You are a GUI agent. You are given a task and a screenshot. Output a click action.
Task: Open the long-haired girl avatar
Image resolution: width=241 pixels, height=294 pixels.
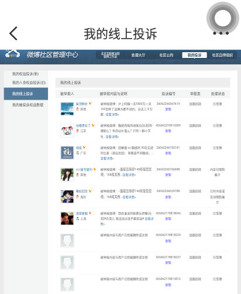(67, 175)
